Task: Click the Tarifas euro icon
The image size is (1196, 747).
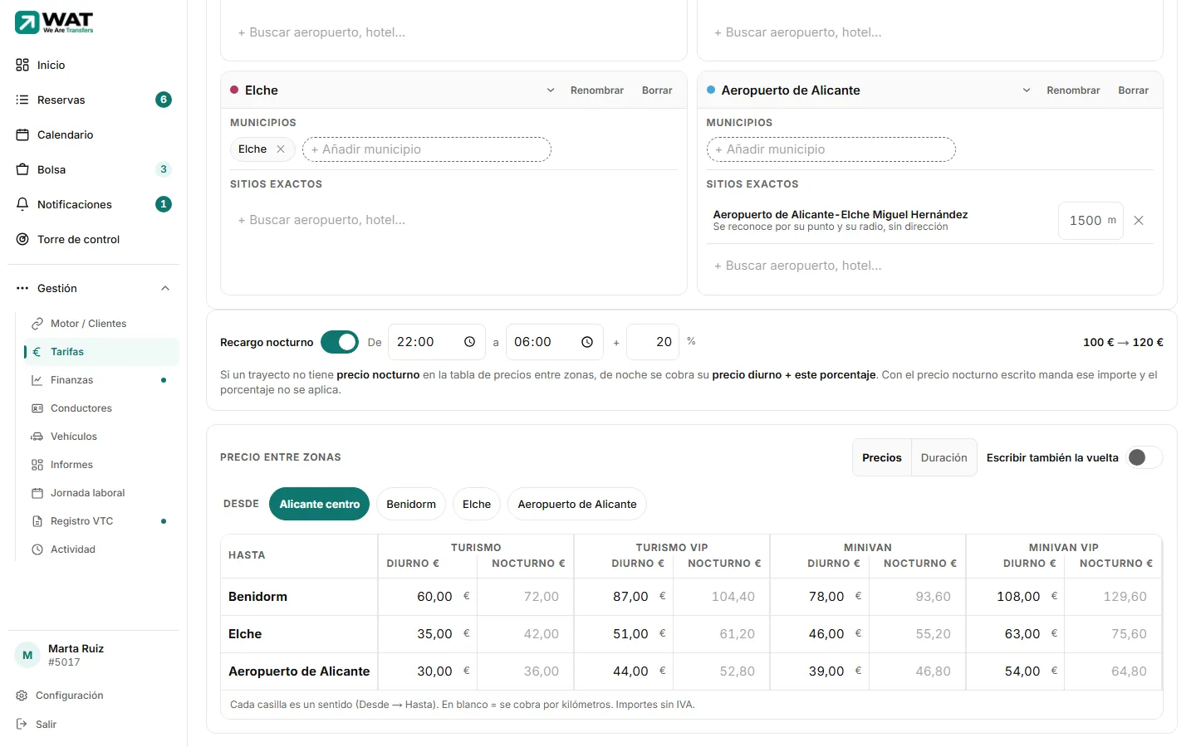Action: 37,352
